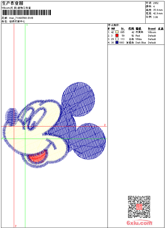Click the stitch count value 2952
165x228 pixels.
pyautogui.click(x=156, y=3)
